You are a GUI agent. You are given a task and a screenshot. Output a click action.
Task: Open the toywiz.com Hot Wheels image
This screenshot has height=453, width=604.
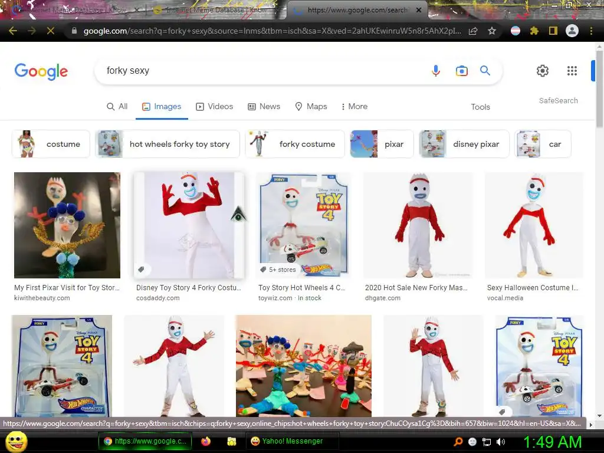coord(304,225)
